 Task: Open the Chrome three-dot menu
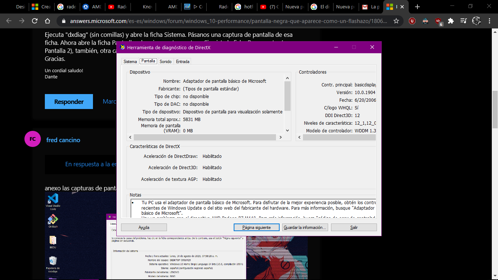[489, 21]
